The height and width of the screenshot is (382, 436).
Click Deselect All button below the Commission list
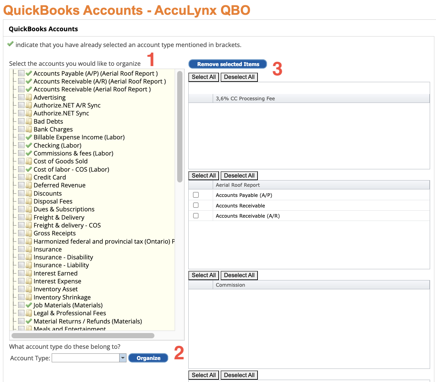[x=239, y=375]
